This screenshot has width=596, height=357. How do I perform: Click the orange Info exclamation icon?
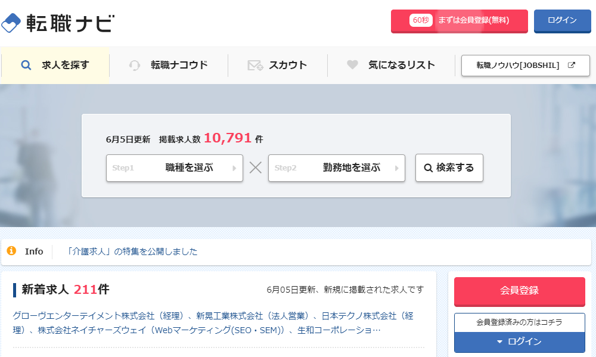(11, 251)
